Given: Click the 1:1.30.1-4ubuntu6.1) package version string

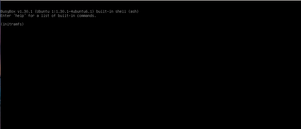Looking at the screenshot, I should (x=73, y=11).
